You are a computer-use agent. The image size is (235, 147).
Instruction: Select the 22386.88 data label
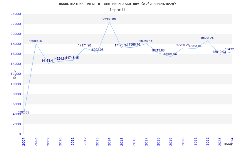point(109,19)
